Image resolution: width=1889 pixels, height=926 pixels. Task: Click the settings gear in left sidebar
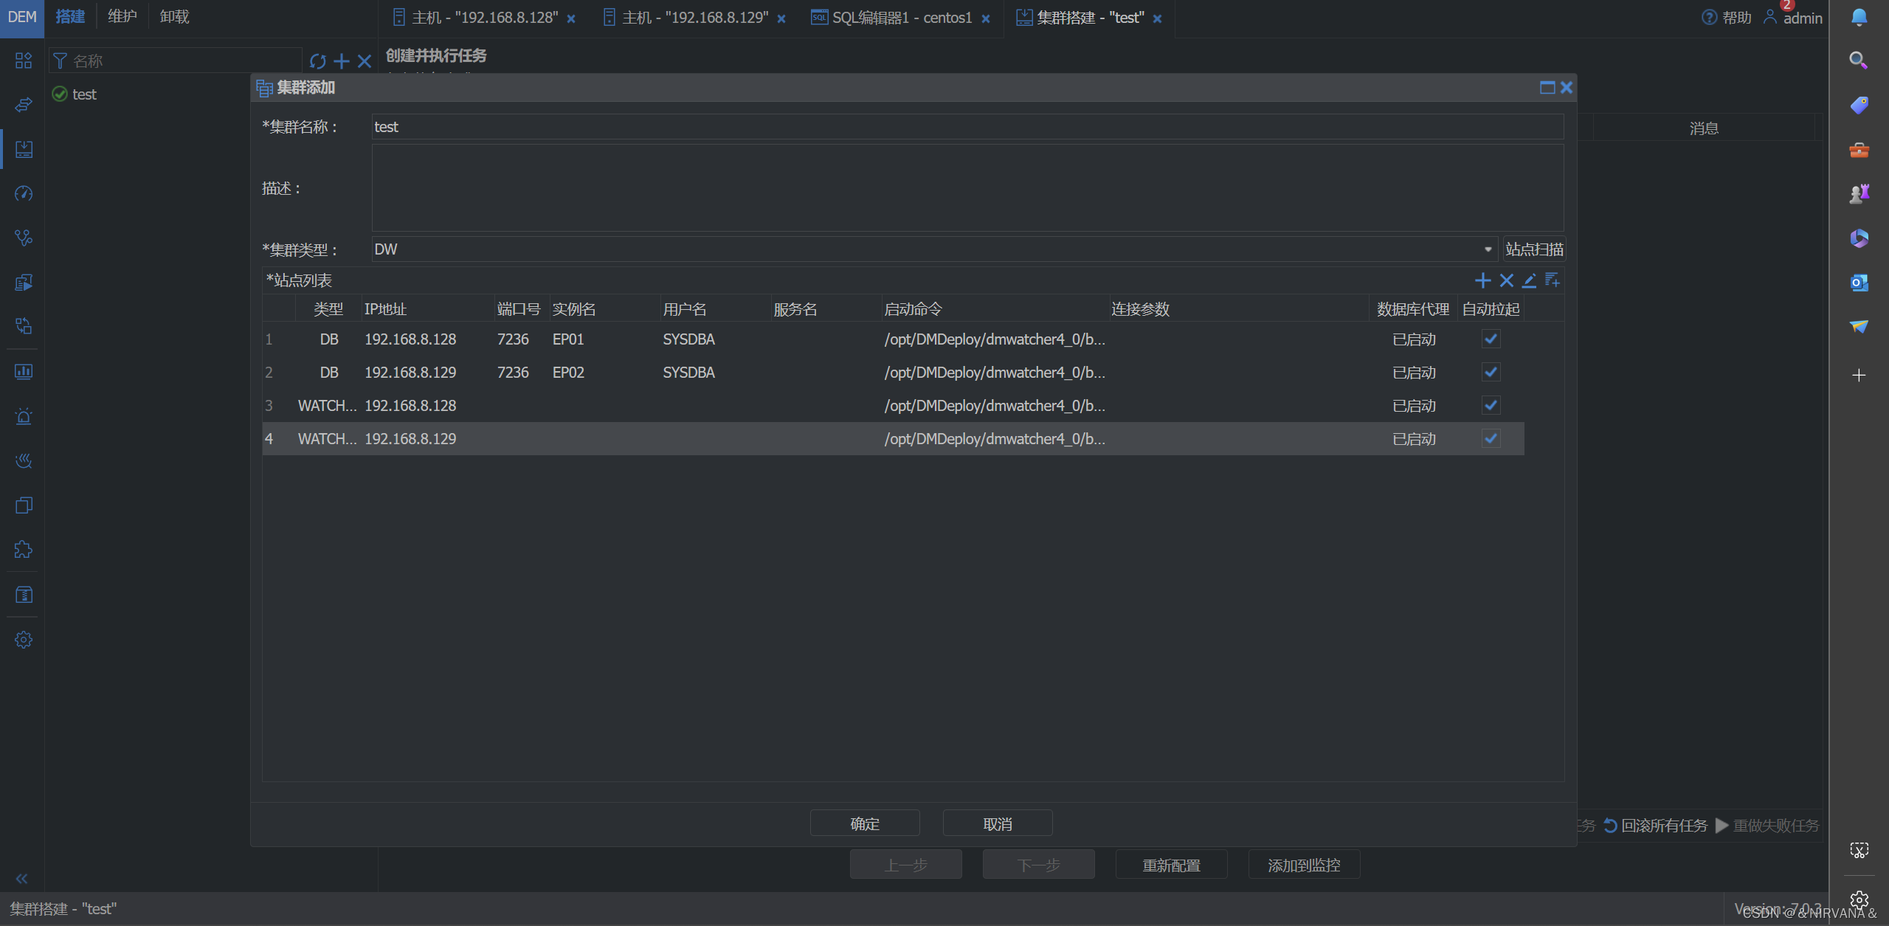(x=24, y=640)
